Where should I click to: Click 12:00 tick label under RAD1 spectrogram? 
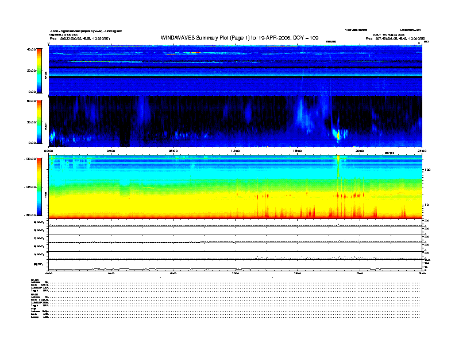[x=235, y=151]
